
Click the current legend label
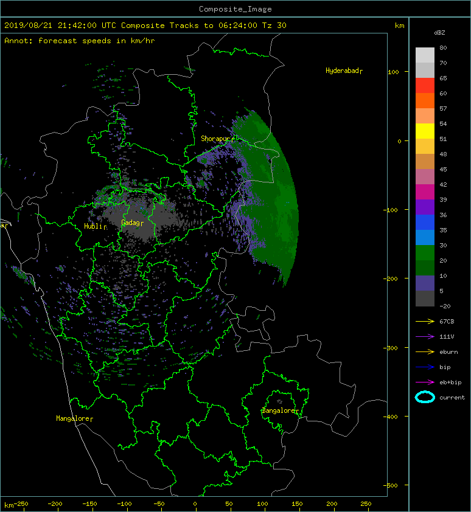coord(452,398)
